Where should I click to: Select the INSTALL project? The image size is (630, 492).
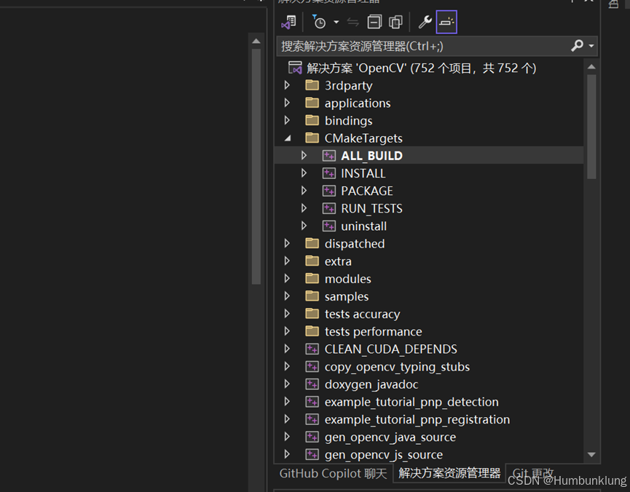pyautogui.click(x=363, y=173)
